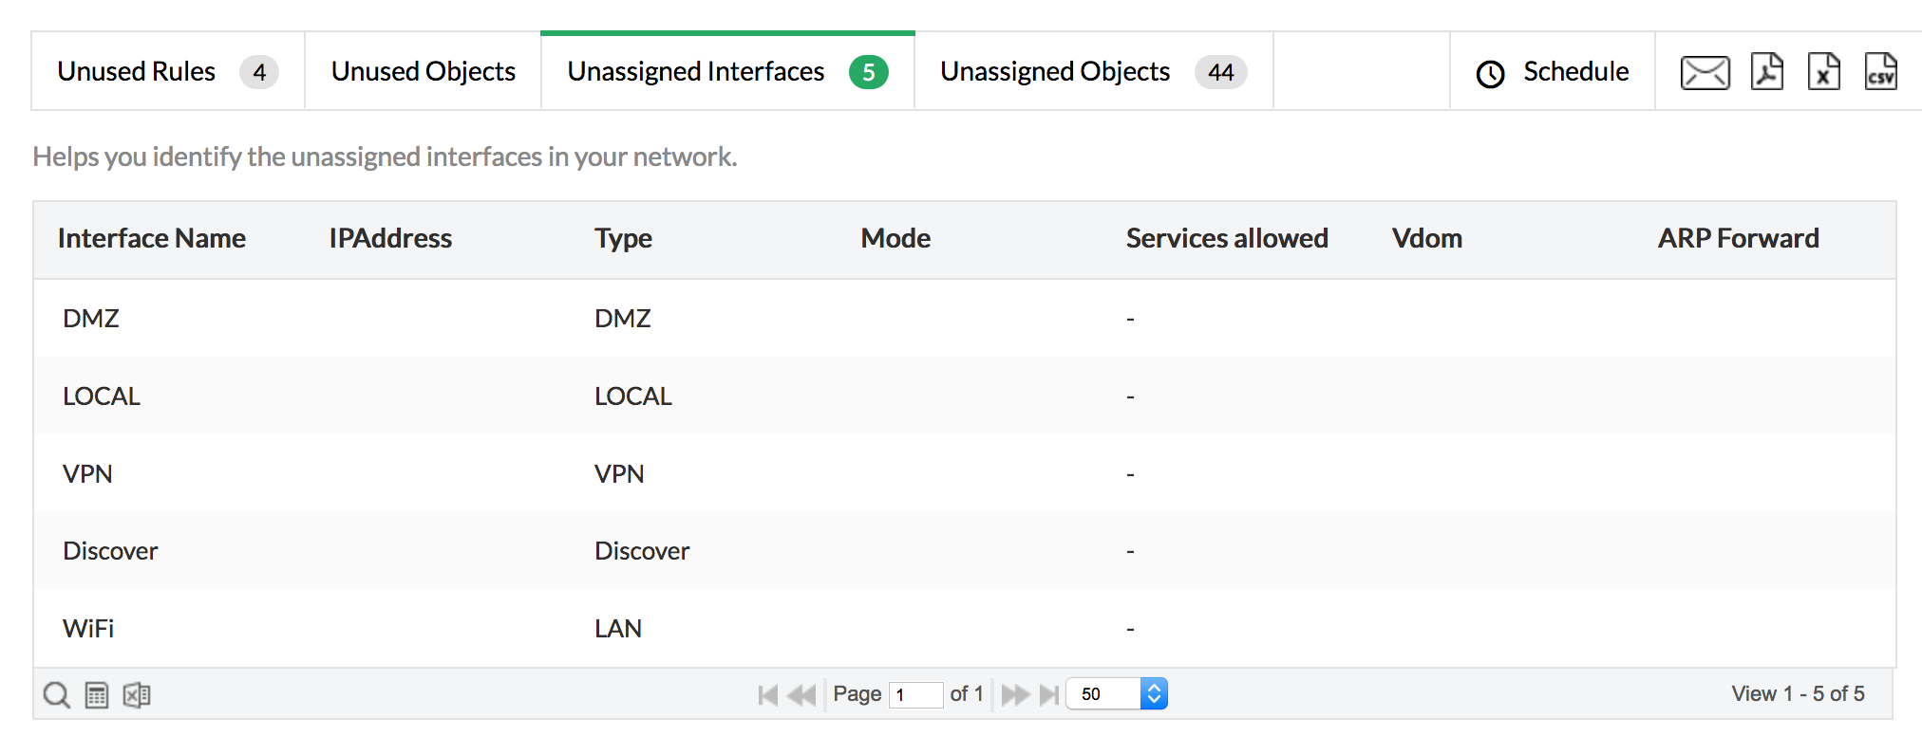Viewport: 1922px width, 755px height.
Task: Jump to the last page
Action: (1050, 693)
